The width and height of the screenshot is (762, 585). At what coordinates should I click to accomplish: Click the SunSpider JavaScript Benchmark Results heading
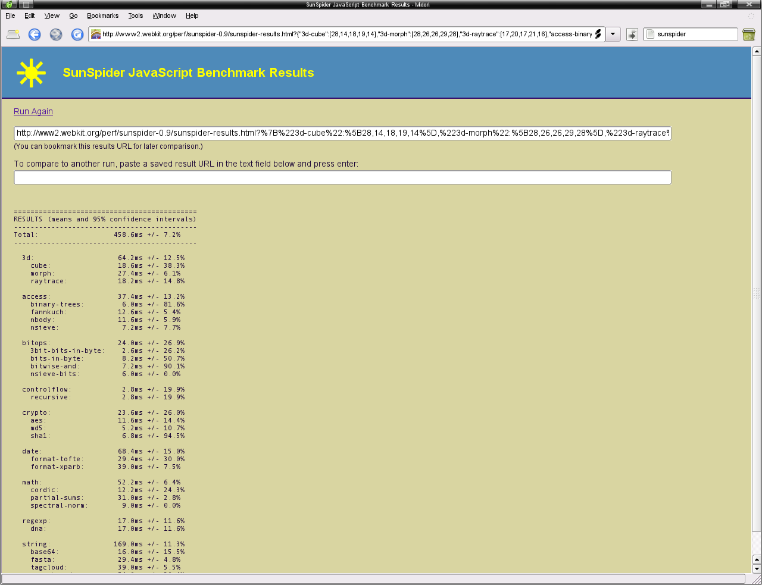(x=188, y=73)
